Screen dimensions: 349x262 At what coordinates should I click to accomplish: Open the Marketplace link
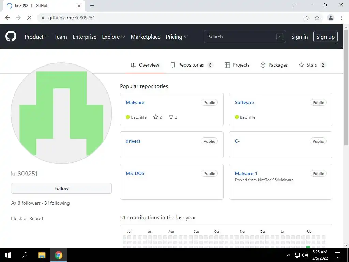point(146,37)
